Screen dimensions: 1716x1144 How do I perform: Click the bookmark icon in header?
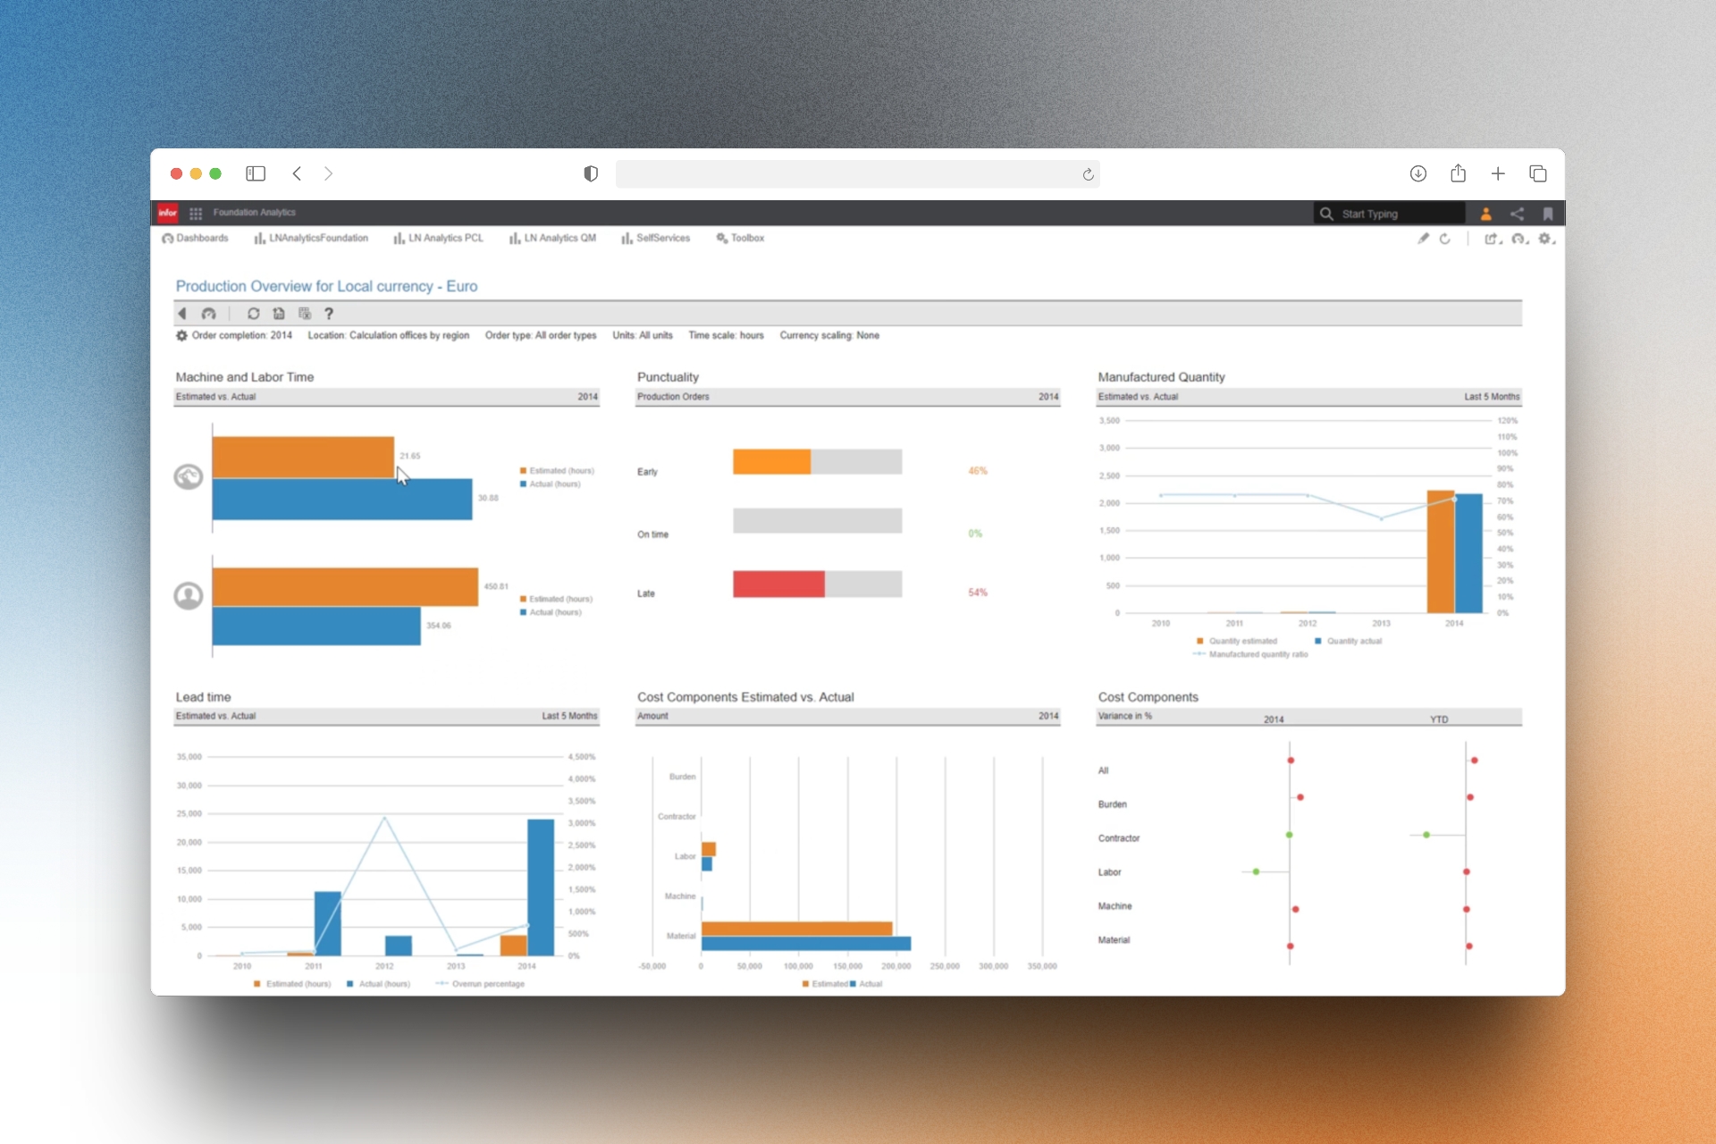pos(1548,214)
